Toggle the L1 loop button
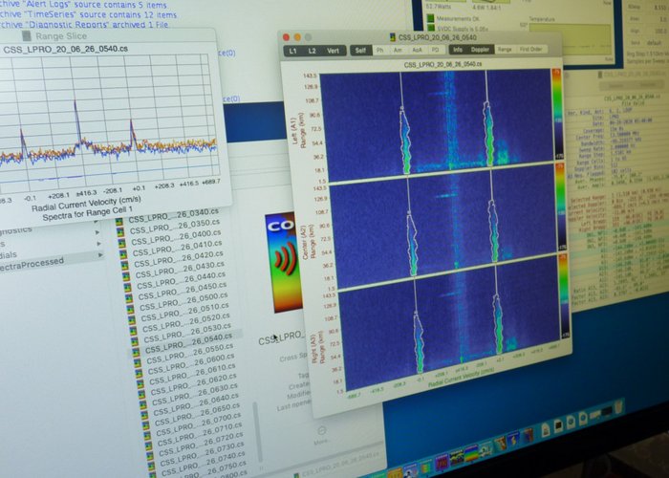This screenshot has width=669, height=478. (293, 51)
